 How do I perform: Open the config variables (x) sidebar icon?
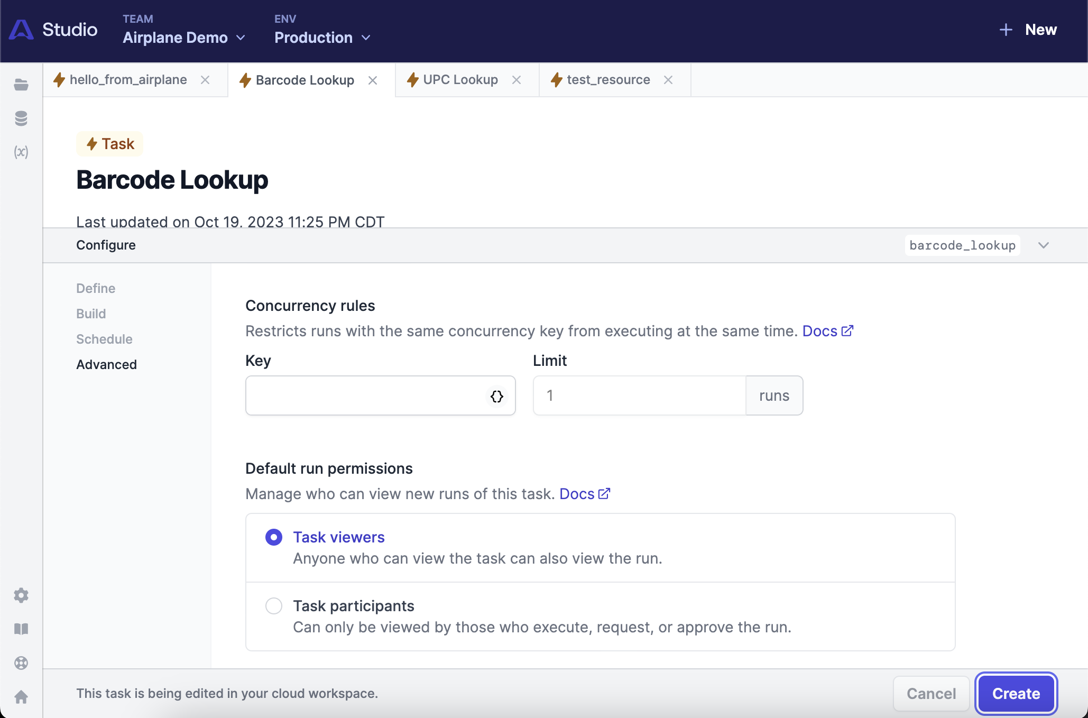click(x=21, y=152)
